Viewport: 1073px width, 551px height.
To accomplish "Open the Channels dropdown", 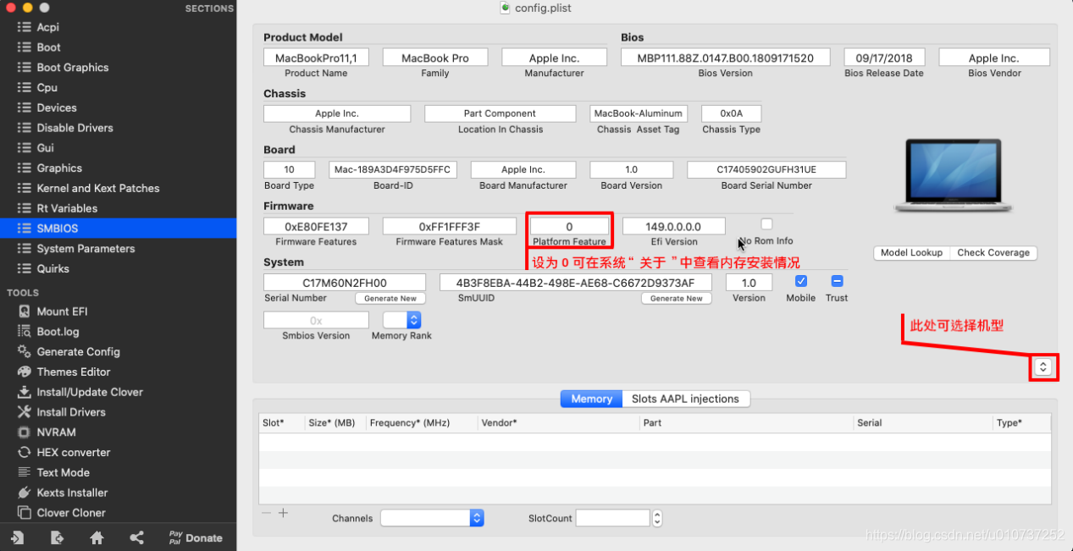I will 432,518.
